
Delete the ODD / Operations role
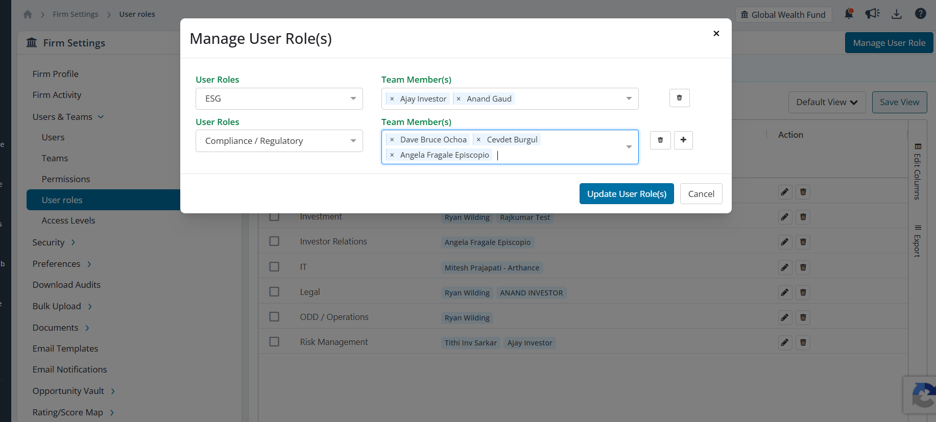pyautogui.click(x=803, y=317)
